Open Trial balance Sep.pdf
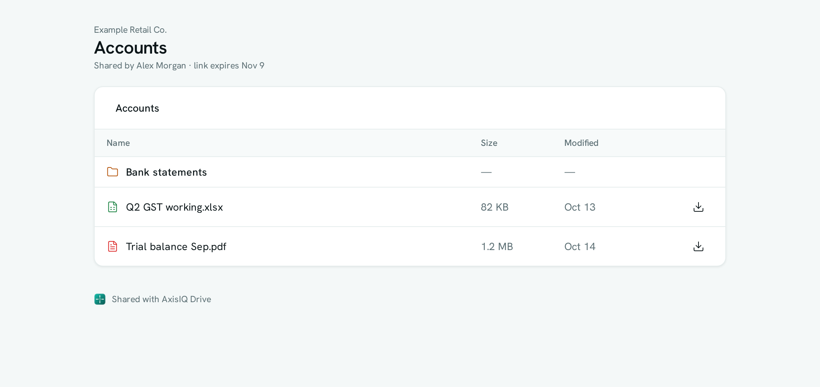This screenshot has width=820, height=387. (x=176, y=247)
